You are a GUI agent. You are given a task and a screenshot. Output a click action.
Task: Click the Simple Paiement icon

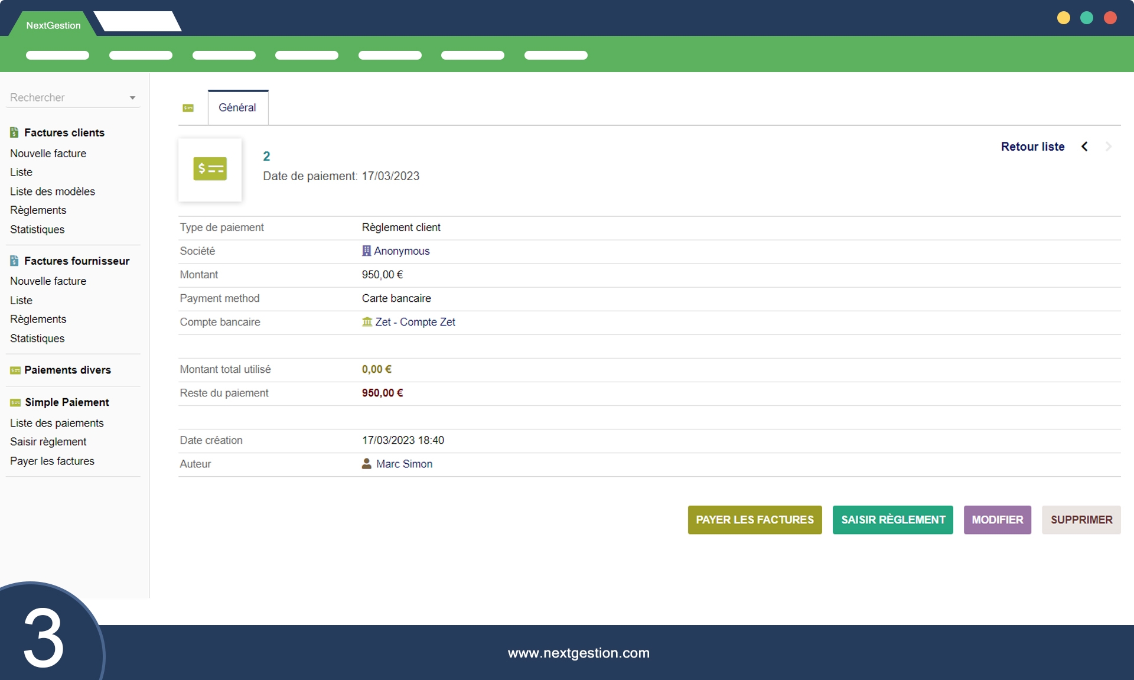tap(15, 403)
